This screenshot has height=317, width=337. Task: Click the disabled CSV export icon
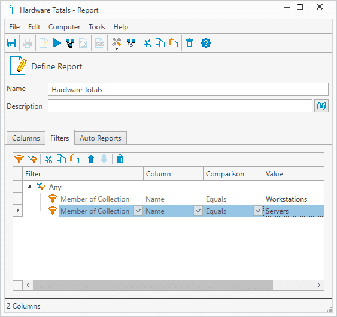(99, 43)
